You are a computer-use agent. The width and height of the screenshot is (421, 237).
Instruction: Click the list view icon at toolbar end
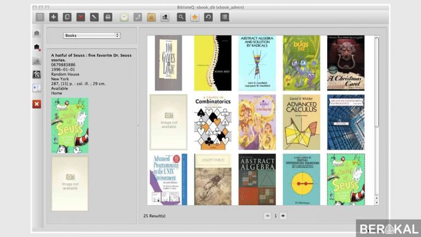pyautogui.click(x=224, y=17)
